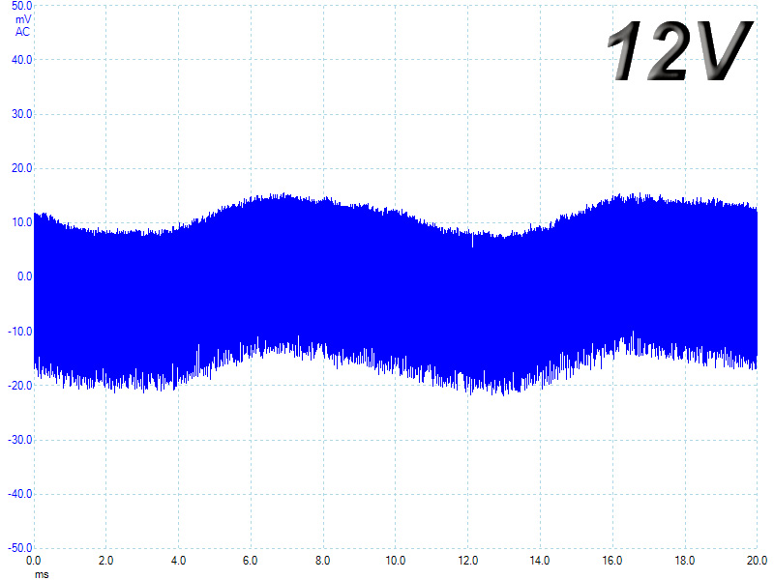The height and width of the screenshot is (580, 774).
Task: Click the 40.0 label on the voltage axis
Action: click(21, 60)
